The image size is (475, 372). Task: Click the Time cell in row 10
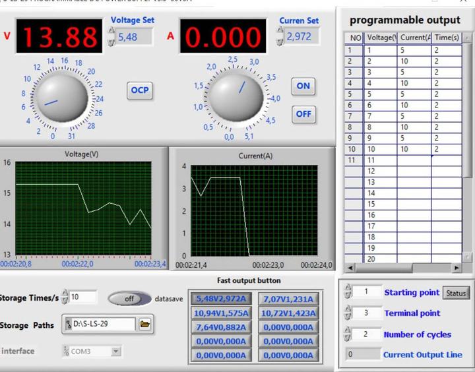pos(447,149)
